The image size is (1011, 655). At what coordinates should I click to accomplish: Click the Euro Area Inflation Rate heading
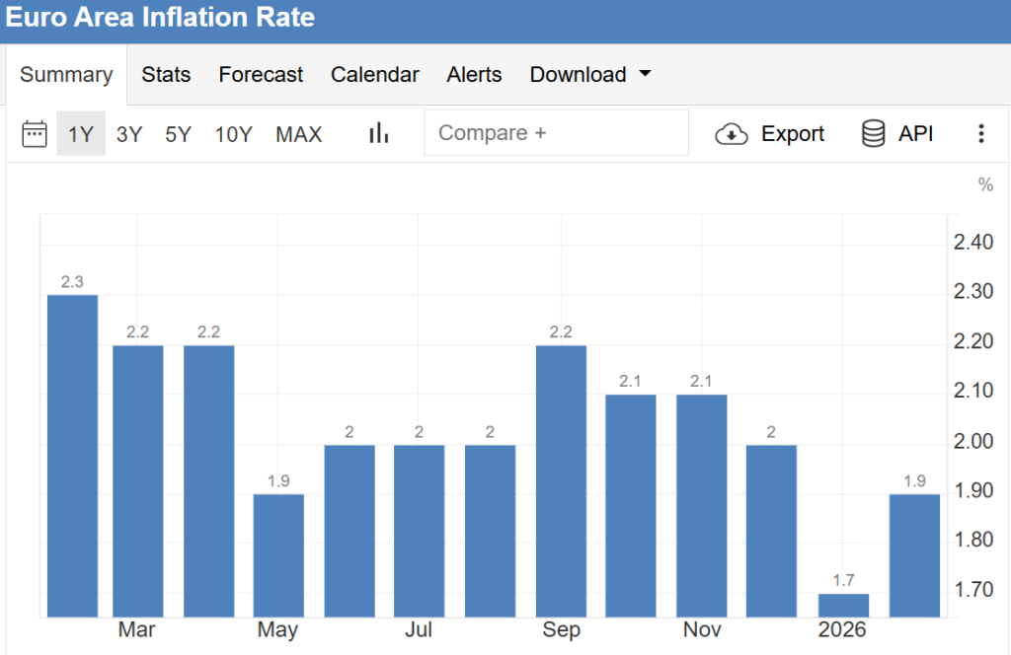[160, 18]
